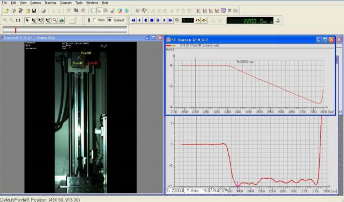Click the bar chart histogram icon
The width and height of the screenshot is (344, 202).
[62, 20]
